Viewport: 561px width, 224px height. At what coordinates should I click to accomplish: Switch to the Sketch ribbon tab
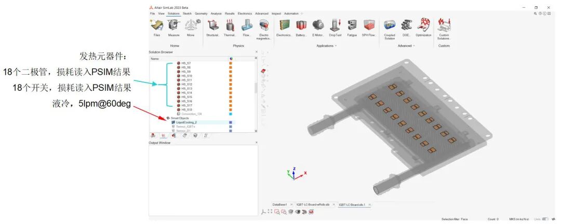[x=187, y=13]
